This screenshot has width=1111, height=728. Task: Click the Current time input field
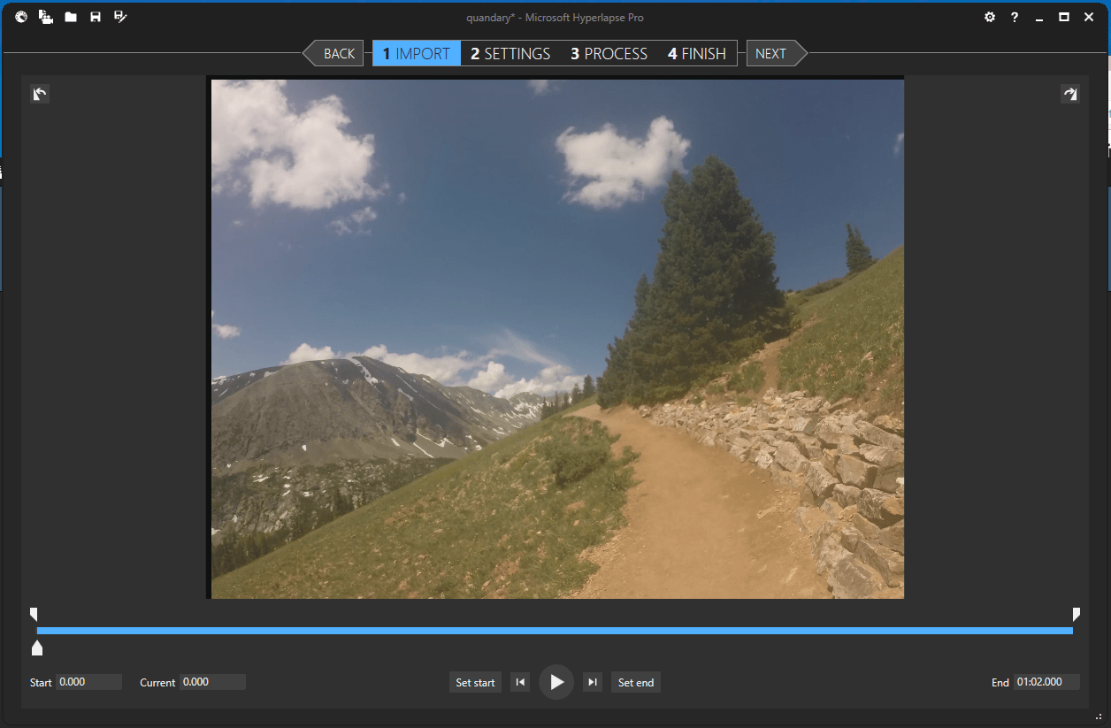213,682
